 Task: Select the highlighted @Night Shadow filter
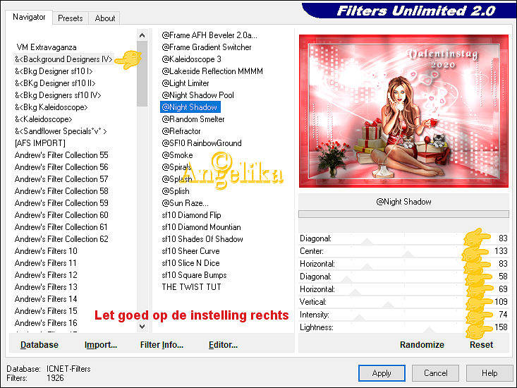(x=190, y=107)
